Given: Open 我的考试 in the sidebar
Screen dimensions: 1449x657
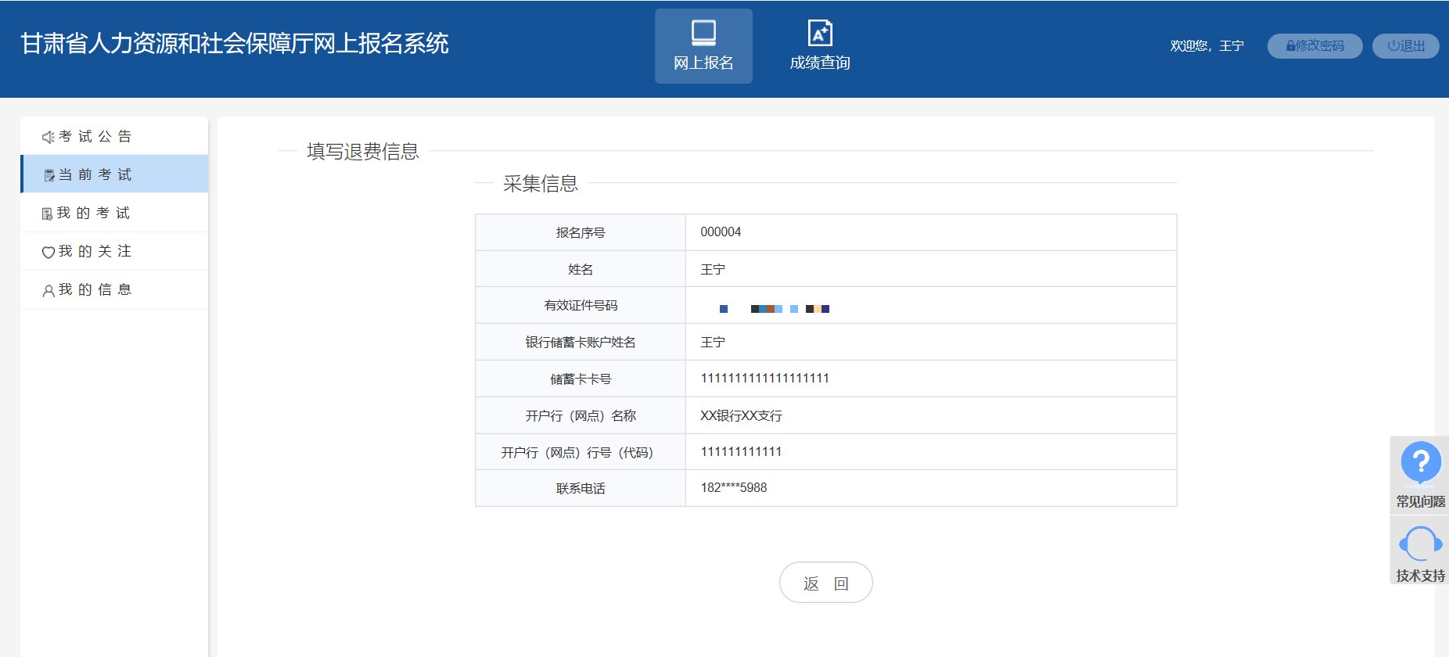Looking at the screenshot, I should [114, 213].
